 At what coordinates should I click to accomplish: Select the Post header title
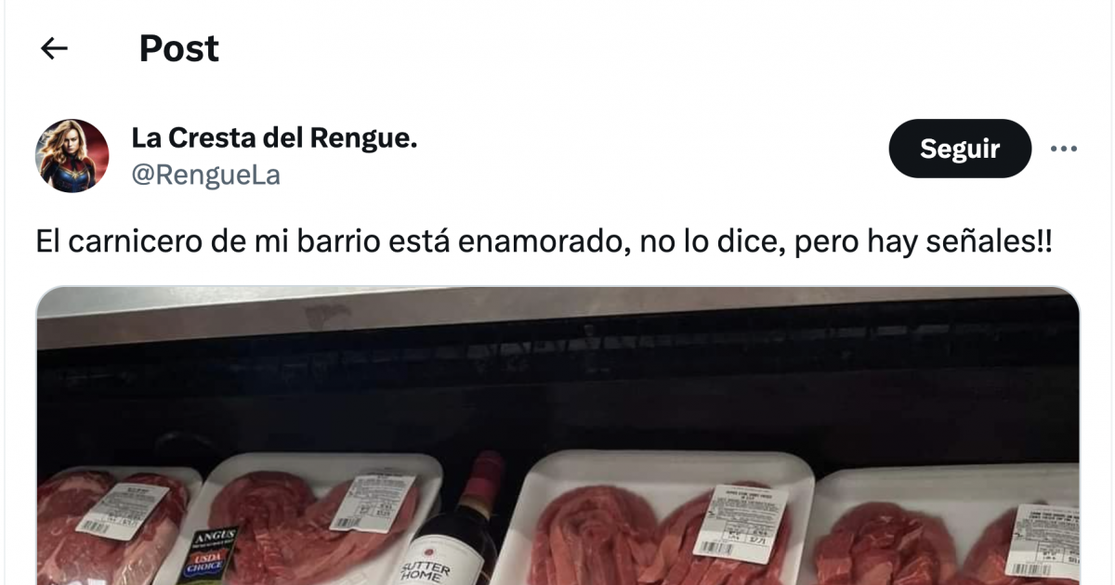pyautogui.click(x=179, y=48)
